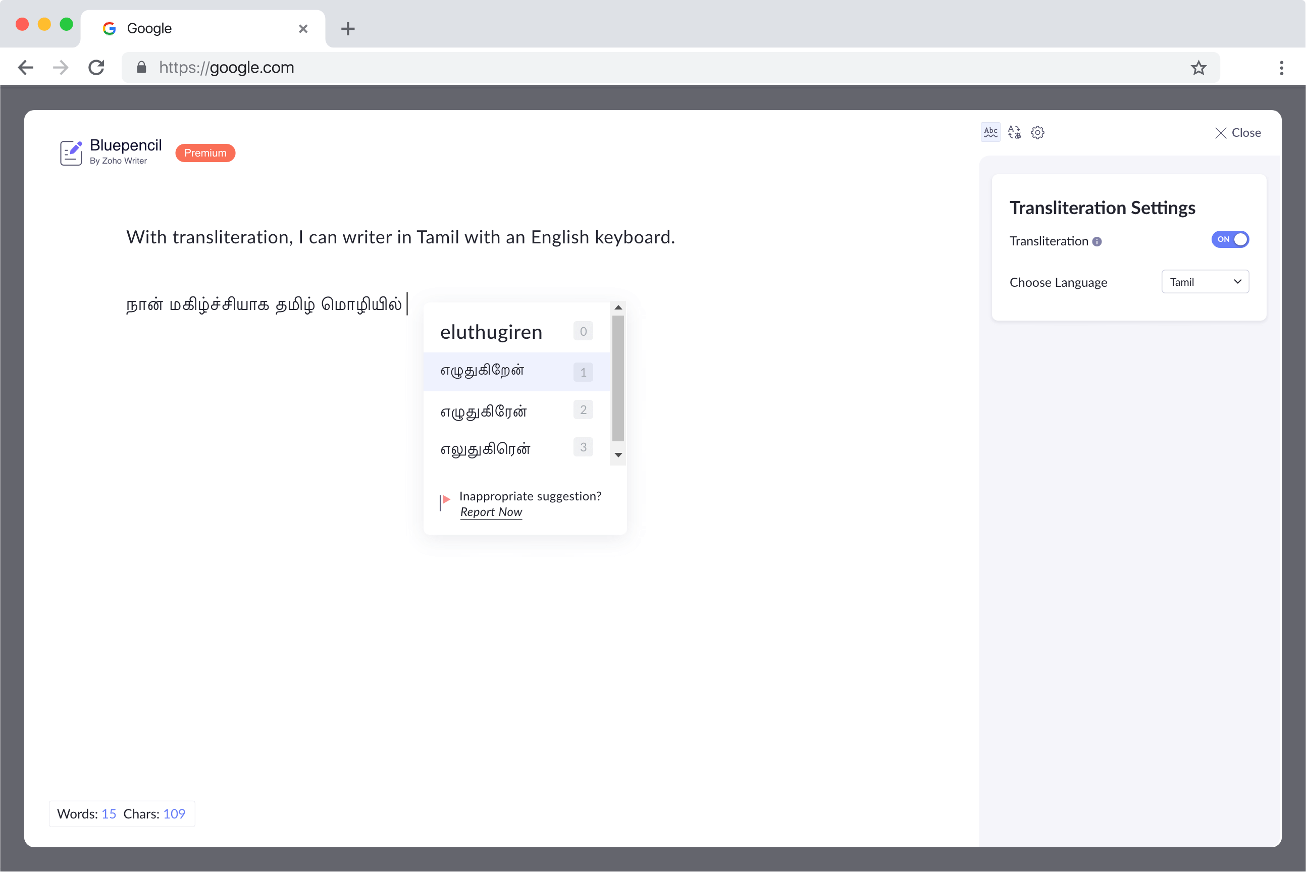Click the Report Now link
This screenshot has height=872, width=1306.
tap(491, 512)
